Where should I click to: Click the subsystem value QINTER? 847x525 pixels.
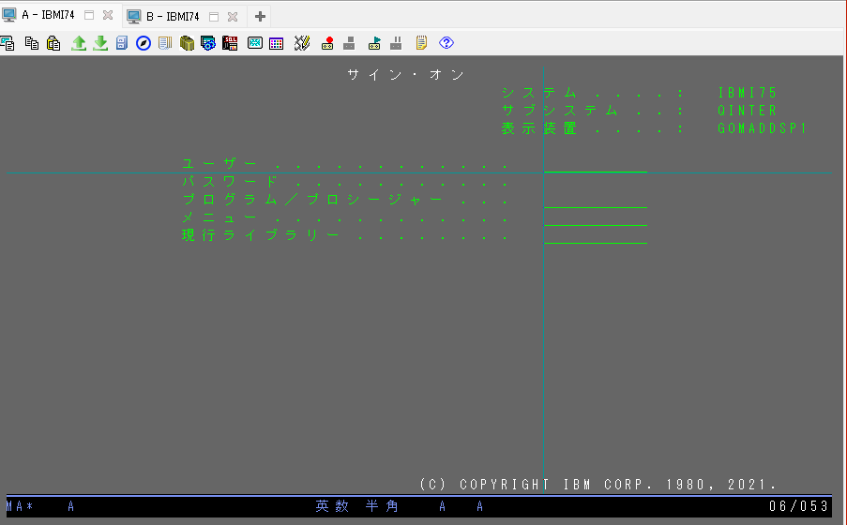(747, 111)
